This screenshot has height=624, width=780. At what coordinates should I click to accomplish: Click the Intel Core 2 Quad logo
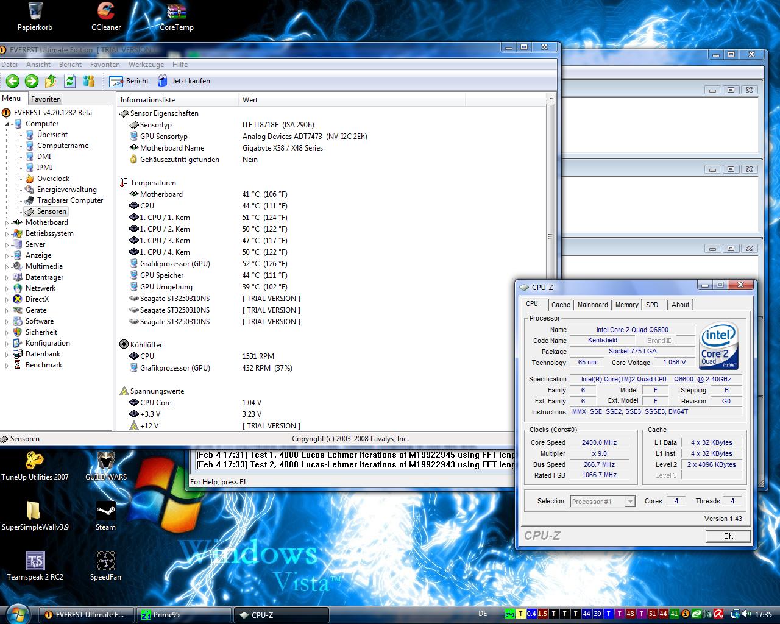[719, 345]
